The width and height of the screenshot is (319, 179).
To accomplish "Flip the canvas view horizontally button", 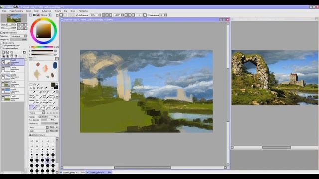I will pyautogui.click(x=145, y=15).
